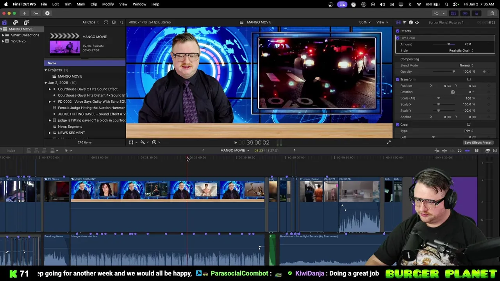Open the retiming speedometer menu

[x=156, y=142]
